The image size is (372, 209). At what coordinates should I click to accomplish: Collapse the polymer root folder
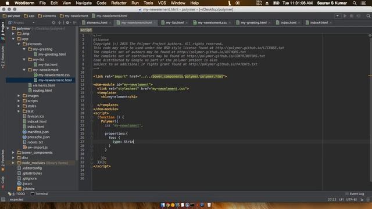pos(8,28)
